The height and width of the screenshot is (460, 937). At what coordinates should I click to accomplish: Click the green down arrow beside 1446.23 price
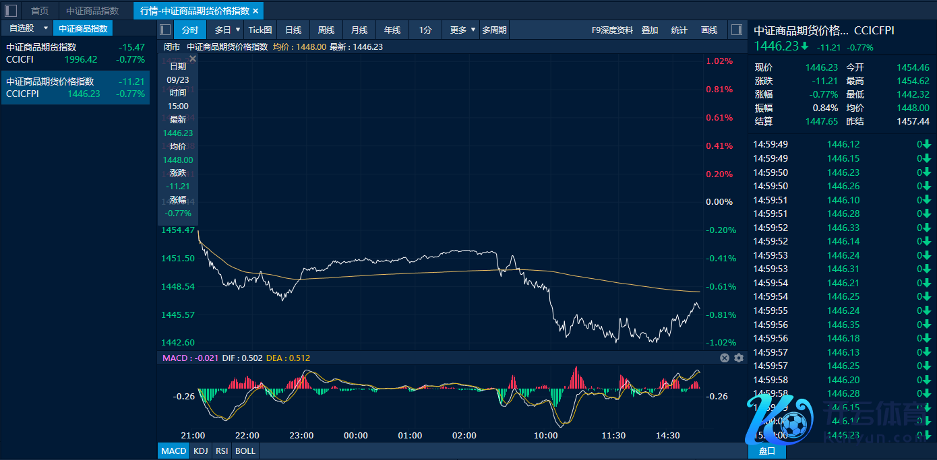pyautogui.click(x=804, y=46)
